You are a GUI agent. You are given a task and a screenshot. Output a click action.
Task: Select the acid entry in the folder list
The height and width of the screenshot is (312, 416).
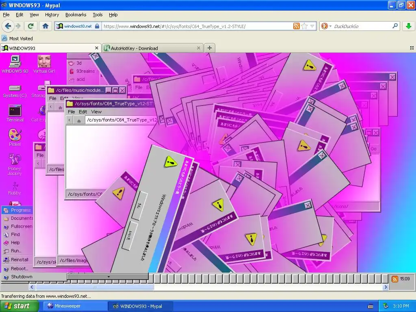click(77, 79)
